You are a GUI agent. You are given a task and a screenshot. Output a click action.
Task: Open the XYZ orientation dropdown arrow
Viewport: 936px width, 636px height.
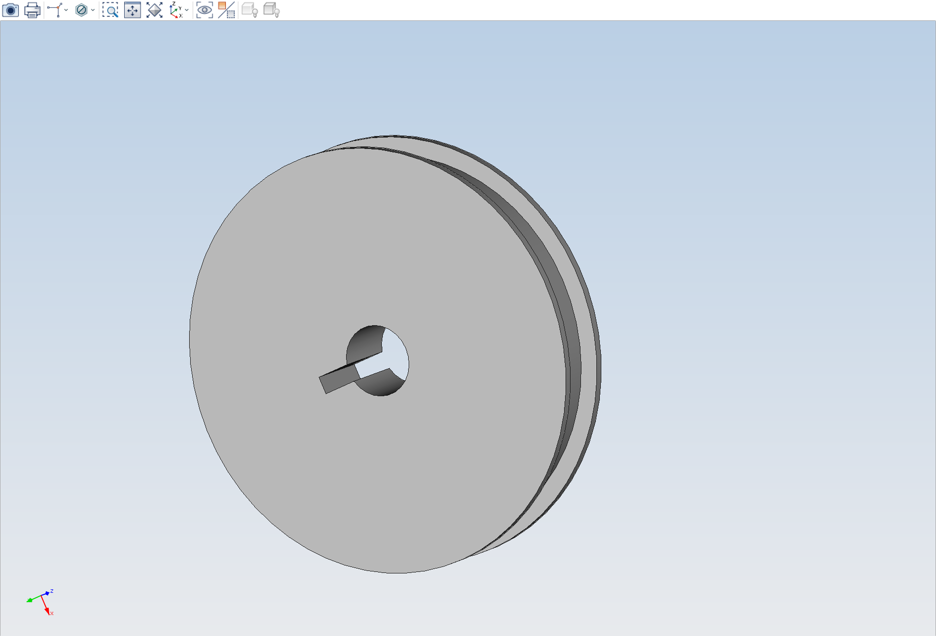(x=187, y=10)
